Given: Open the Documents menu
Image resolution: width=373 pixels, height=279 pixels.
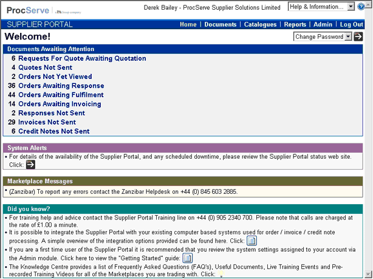Looking at the screenshot, I should [221, 24].
